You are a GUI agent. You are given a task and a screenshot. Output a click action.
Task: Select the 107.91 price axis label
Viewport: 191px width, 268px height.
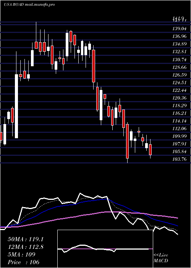click(x=180, y=144)
